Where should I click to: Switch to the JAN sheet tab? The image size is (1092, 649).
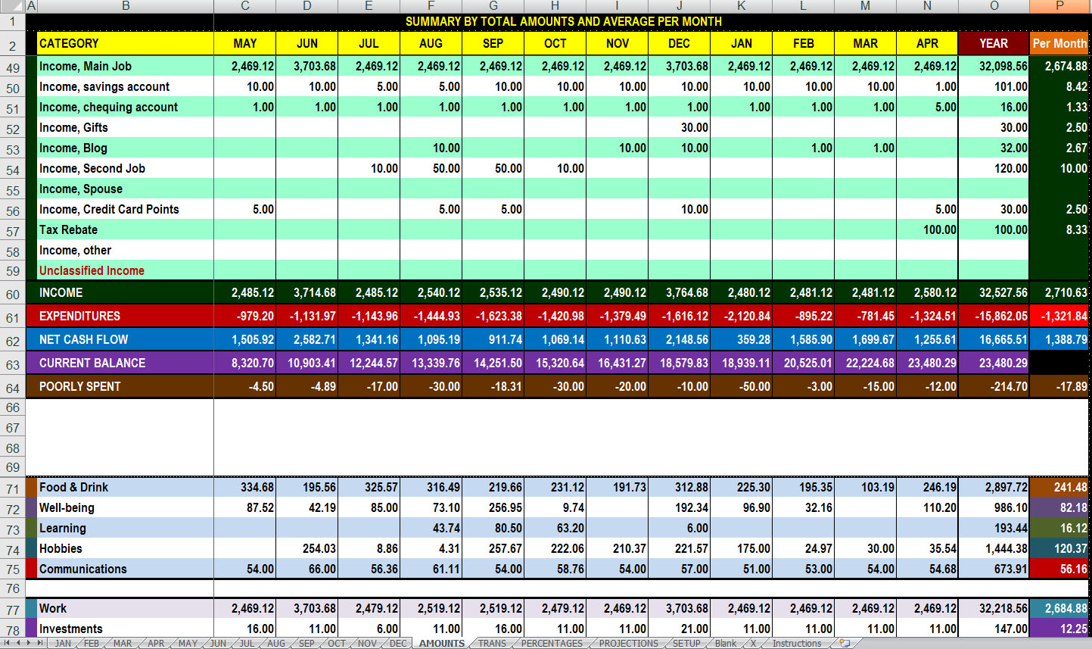(64, 643)
